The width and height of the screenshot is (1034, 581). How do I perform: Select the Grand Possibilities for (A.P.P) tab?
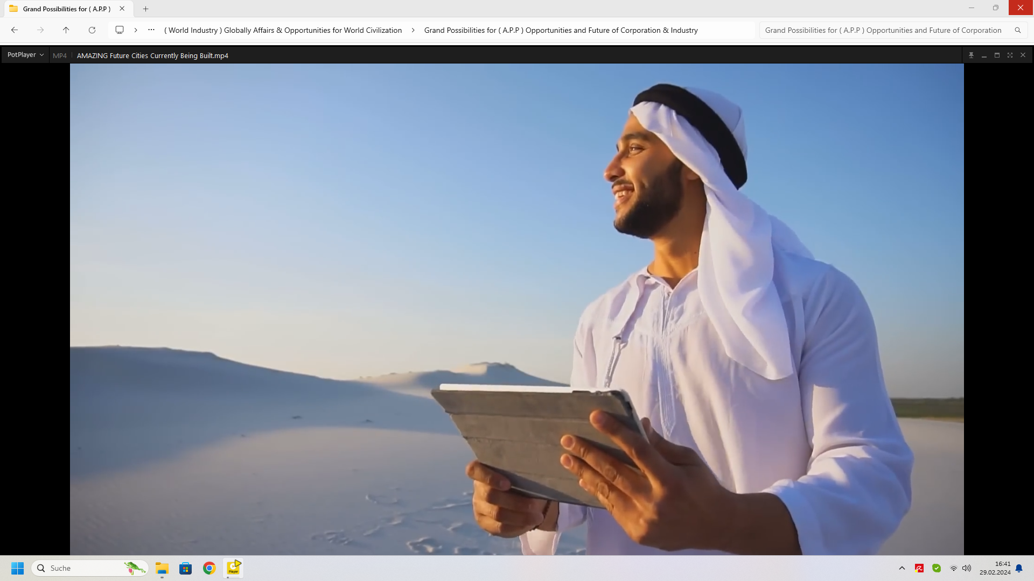click(67, 9)
